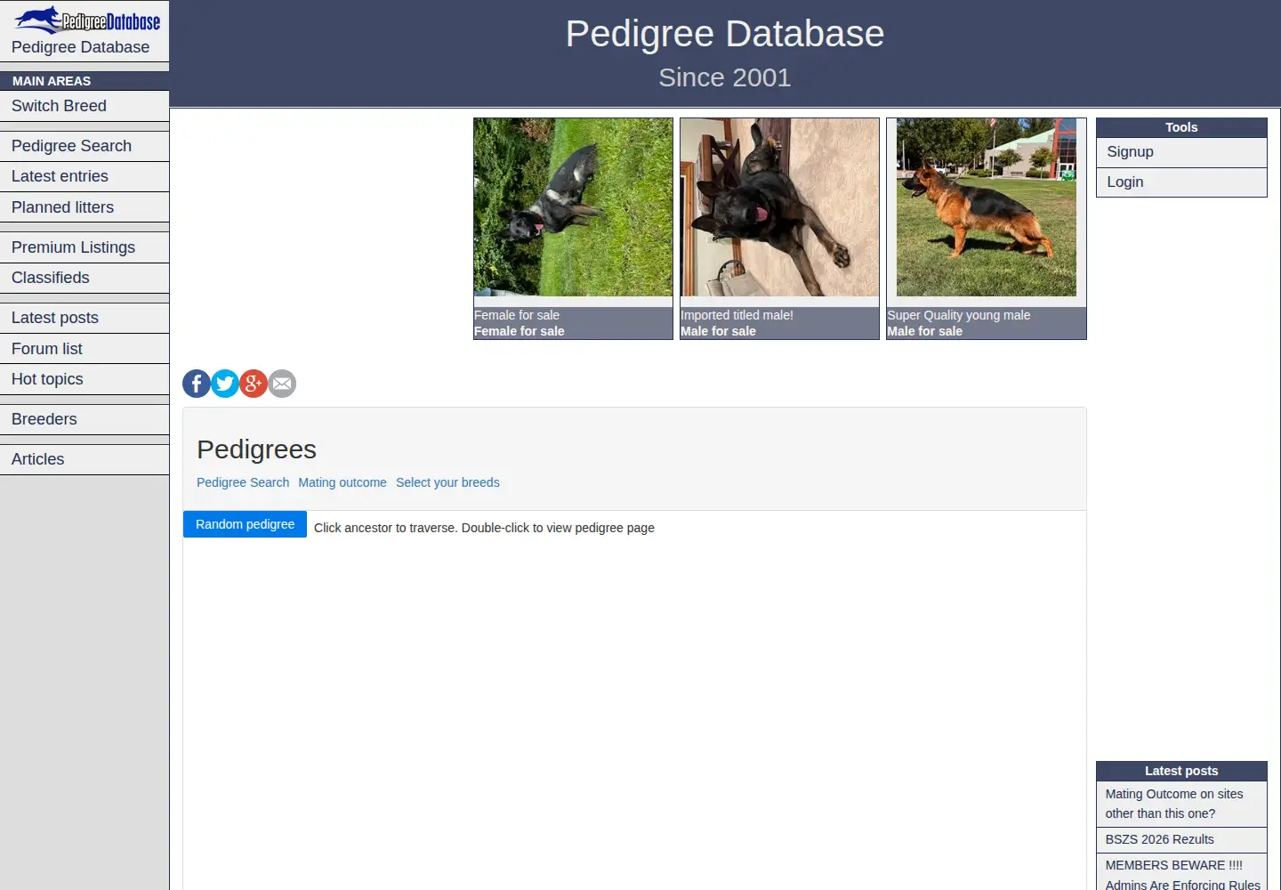
Task: Open Switch Breed in sidebar
Action: (85, 106)
